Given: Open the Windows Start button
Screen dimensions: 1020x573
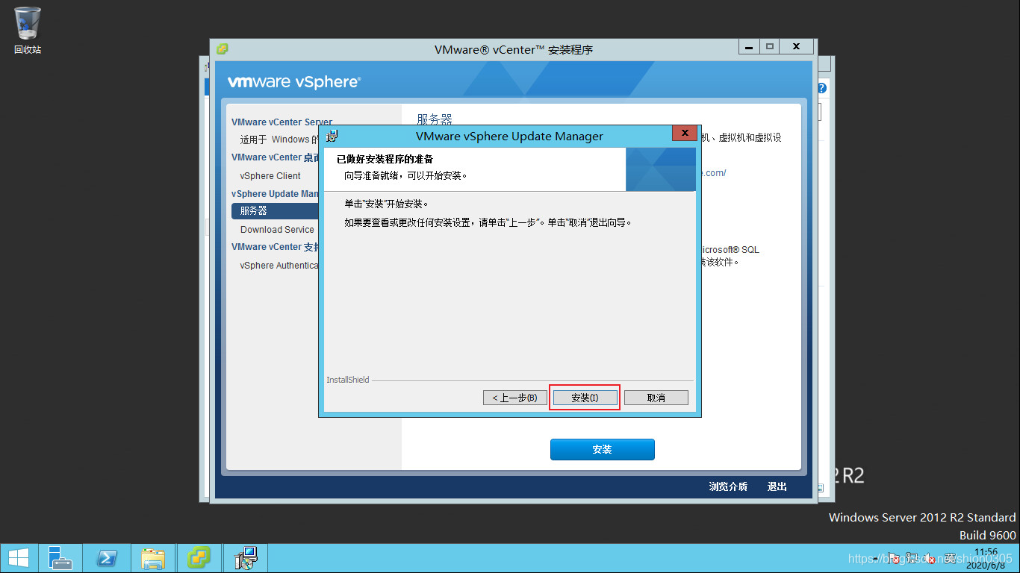Looking at the screenshot, I should (19, 558).
